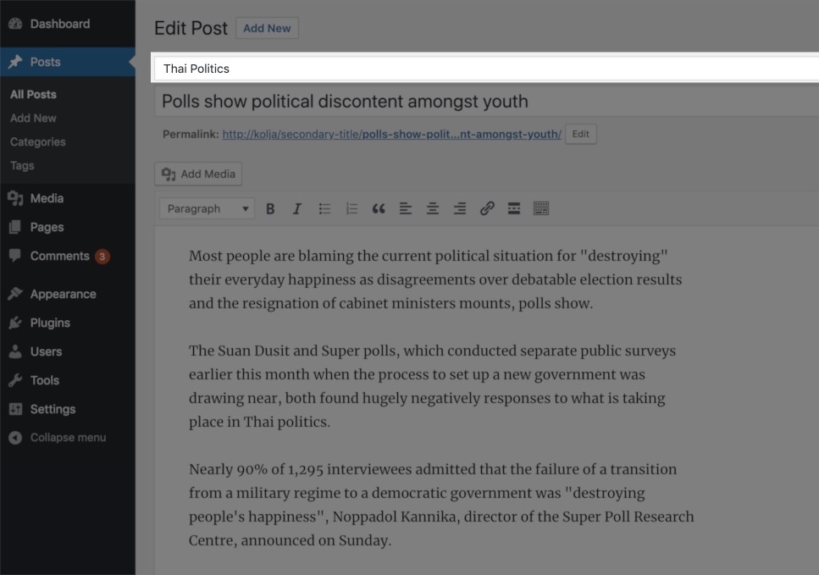Apply italic formatting to text
This screenshot has height=575, width=819.
point(296,209)
